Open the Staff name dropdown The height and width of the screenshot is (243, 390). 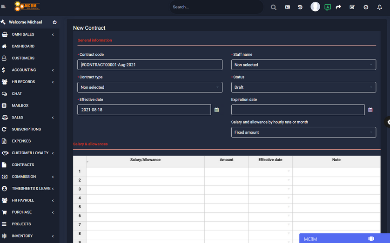tap(303, 65)
